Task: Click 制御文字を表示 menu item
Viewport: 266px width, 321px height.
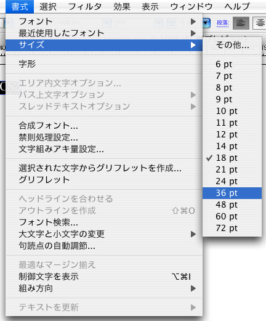Action: coord(104,277)
